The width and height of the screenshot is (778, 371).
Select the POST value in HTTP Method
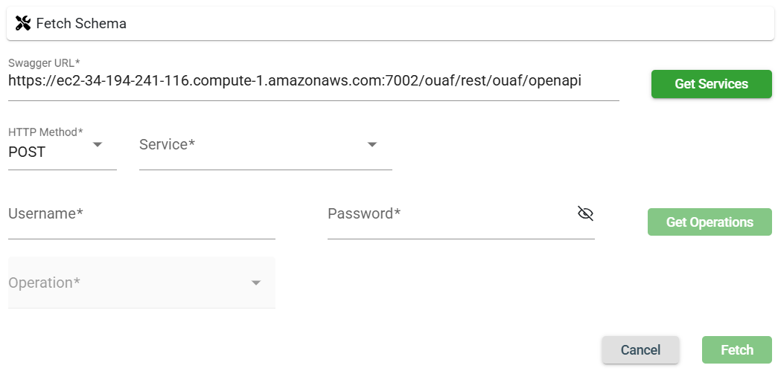pos(27,152)
